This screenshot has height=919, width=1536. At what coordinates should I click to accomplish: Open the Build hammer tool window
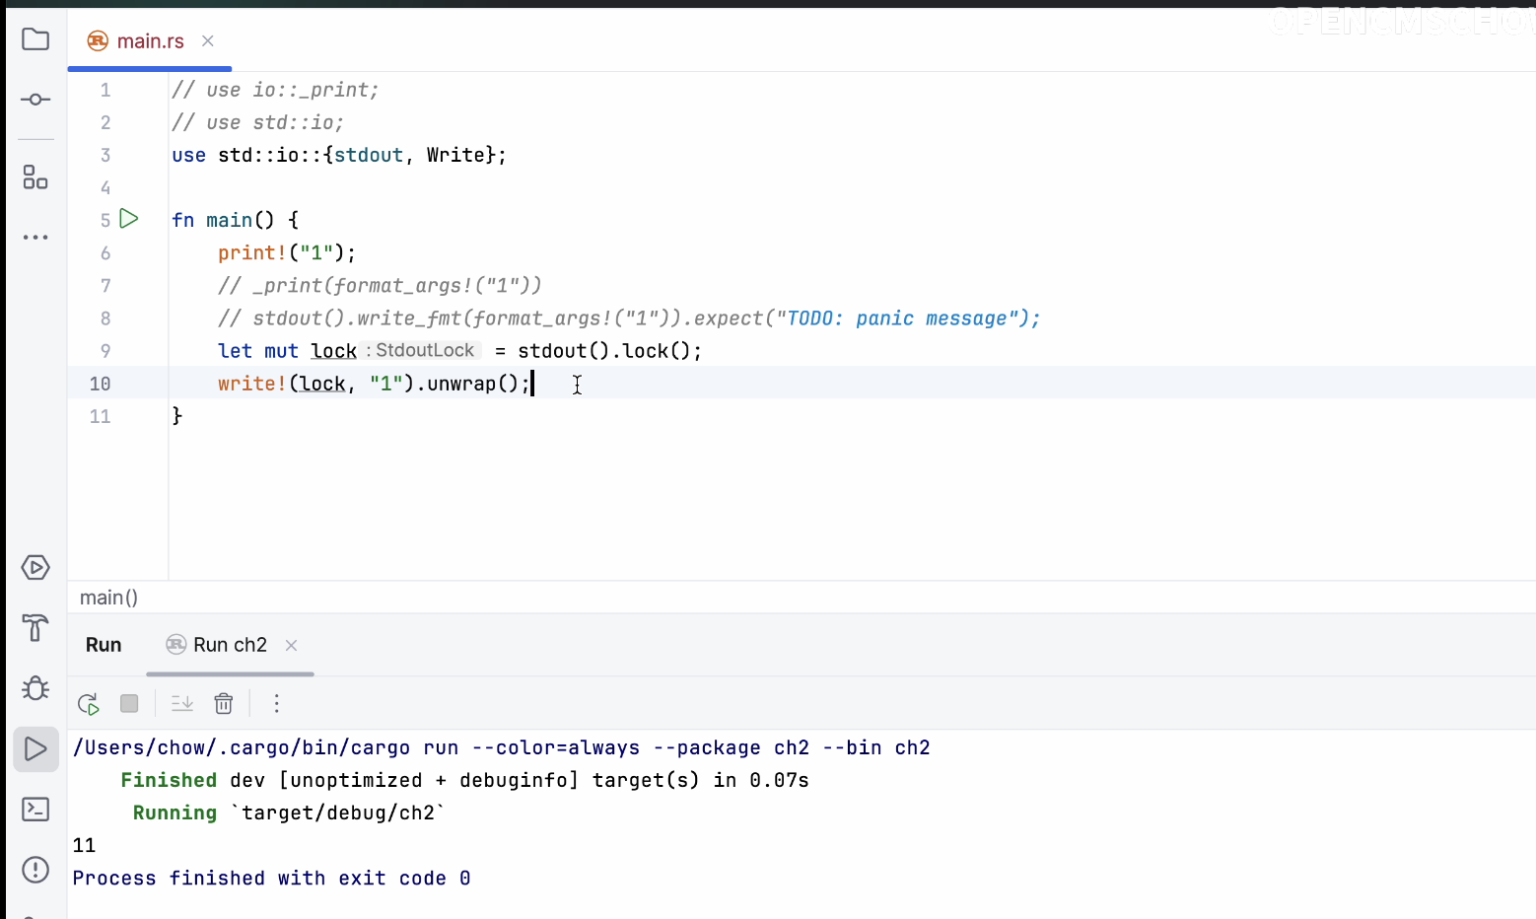(35, 627)
